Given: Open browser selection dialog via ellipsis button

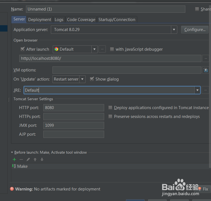Looking at the screenshot, I should point(102,49).
